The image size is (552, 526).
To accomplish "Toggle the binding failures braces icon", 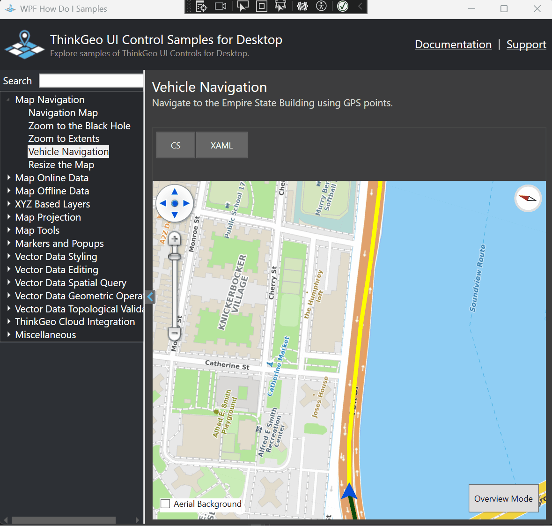I will click(302, 7).
